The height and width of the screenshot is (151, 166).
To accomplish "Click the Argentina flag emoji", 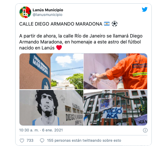I will [107, 24].
